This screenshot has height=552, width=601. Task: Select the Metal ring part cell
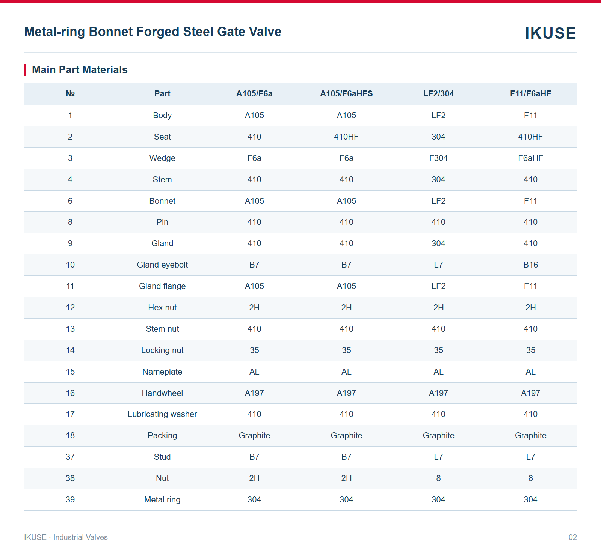162,500
